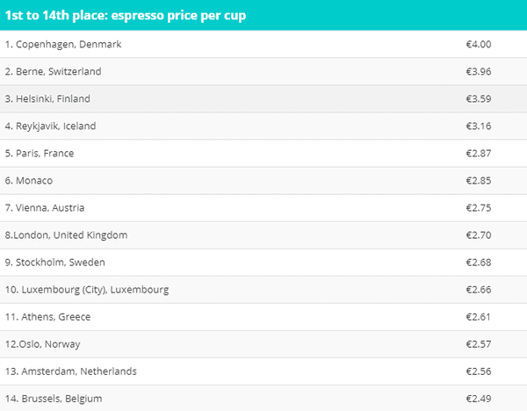Click the €4.00 price value
The width and height of the screenshot is (527, 411).
coord(479,44)
